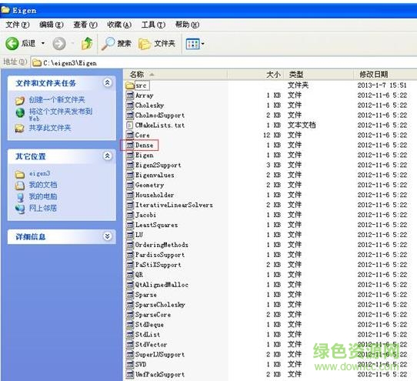
Task: Open the 查看(V) menu
Action: (85, 25)
